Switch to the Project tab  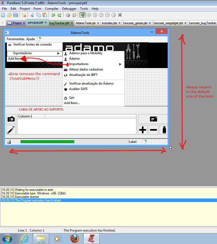[16, 23]
